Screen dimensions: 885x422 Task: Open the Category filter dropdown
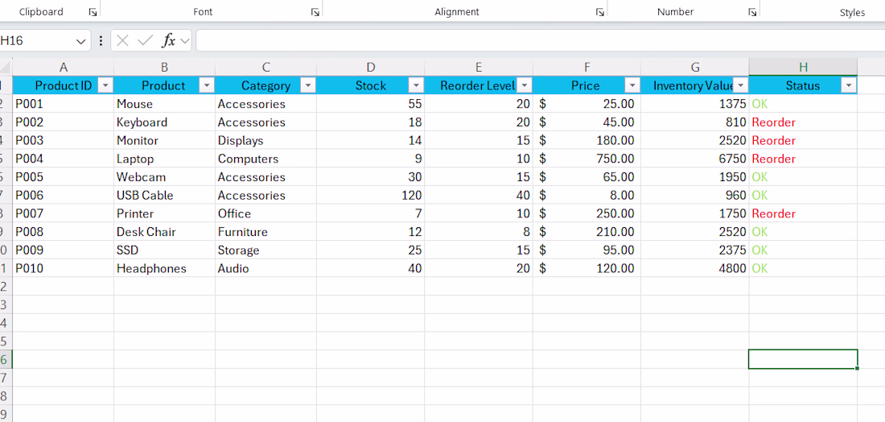click(x=308, y=85)
